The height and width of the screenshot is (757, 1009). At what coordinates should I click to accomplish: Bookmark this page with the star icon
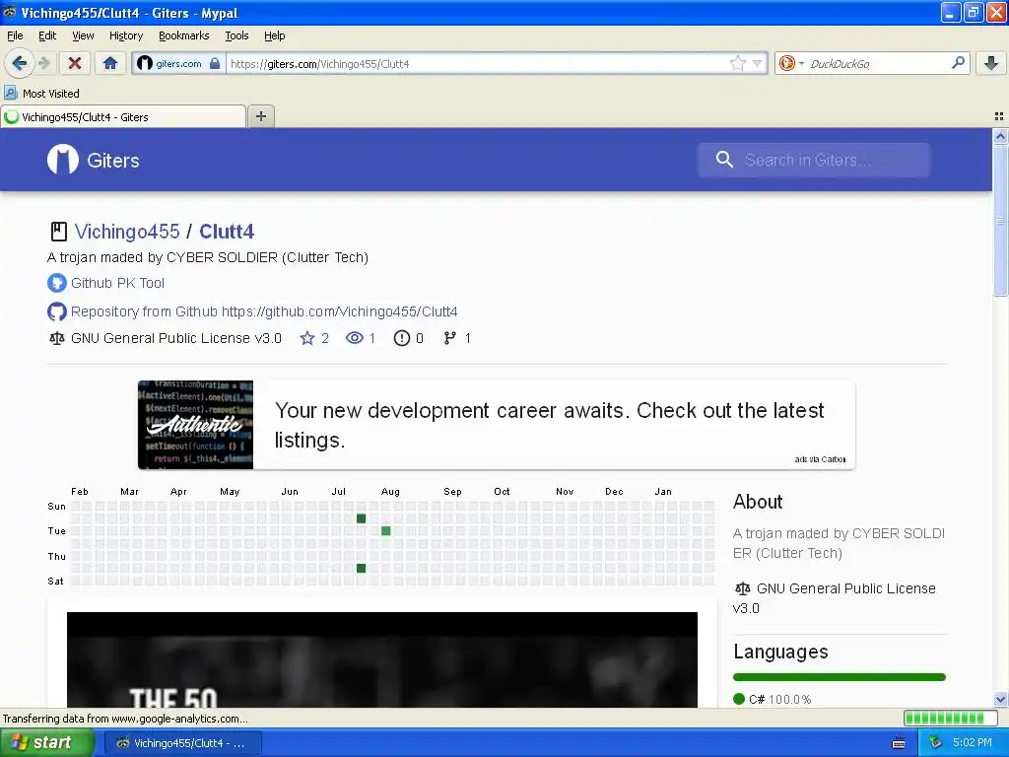click(737, 63)
